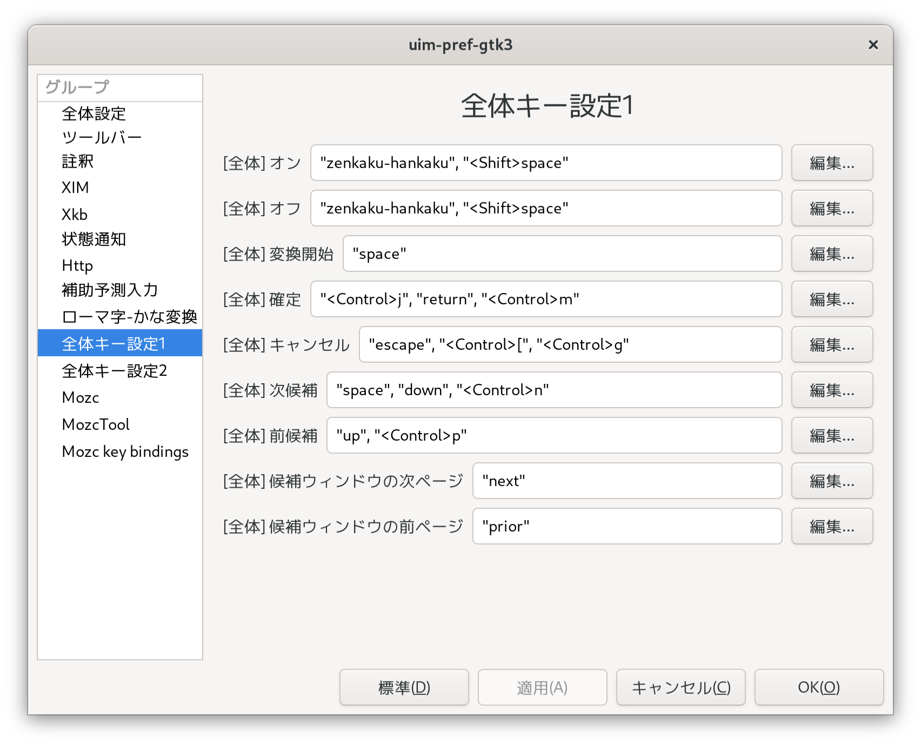Select 全体設定 in the group list

pyautogui.click(x=94, y=114)
